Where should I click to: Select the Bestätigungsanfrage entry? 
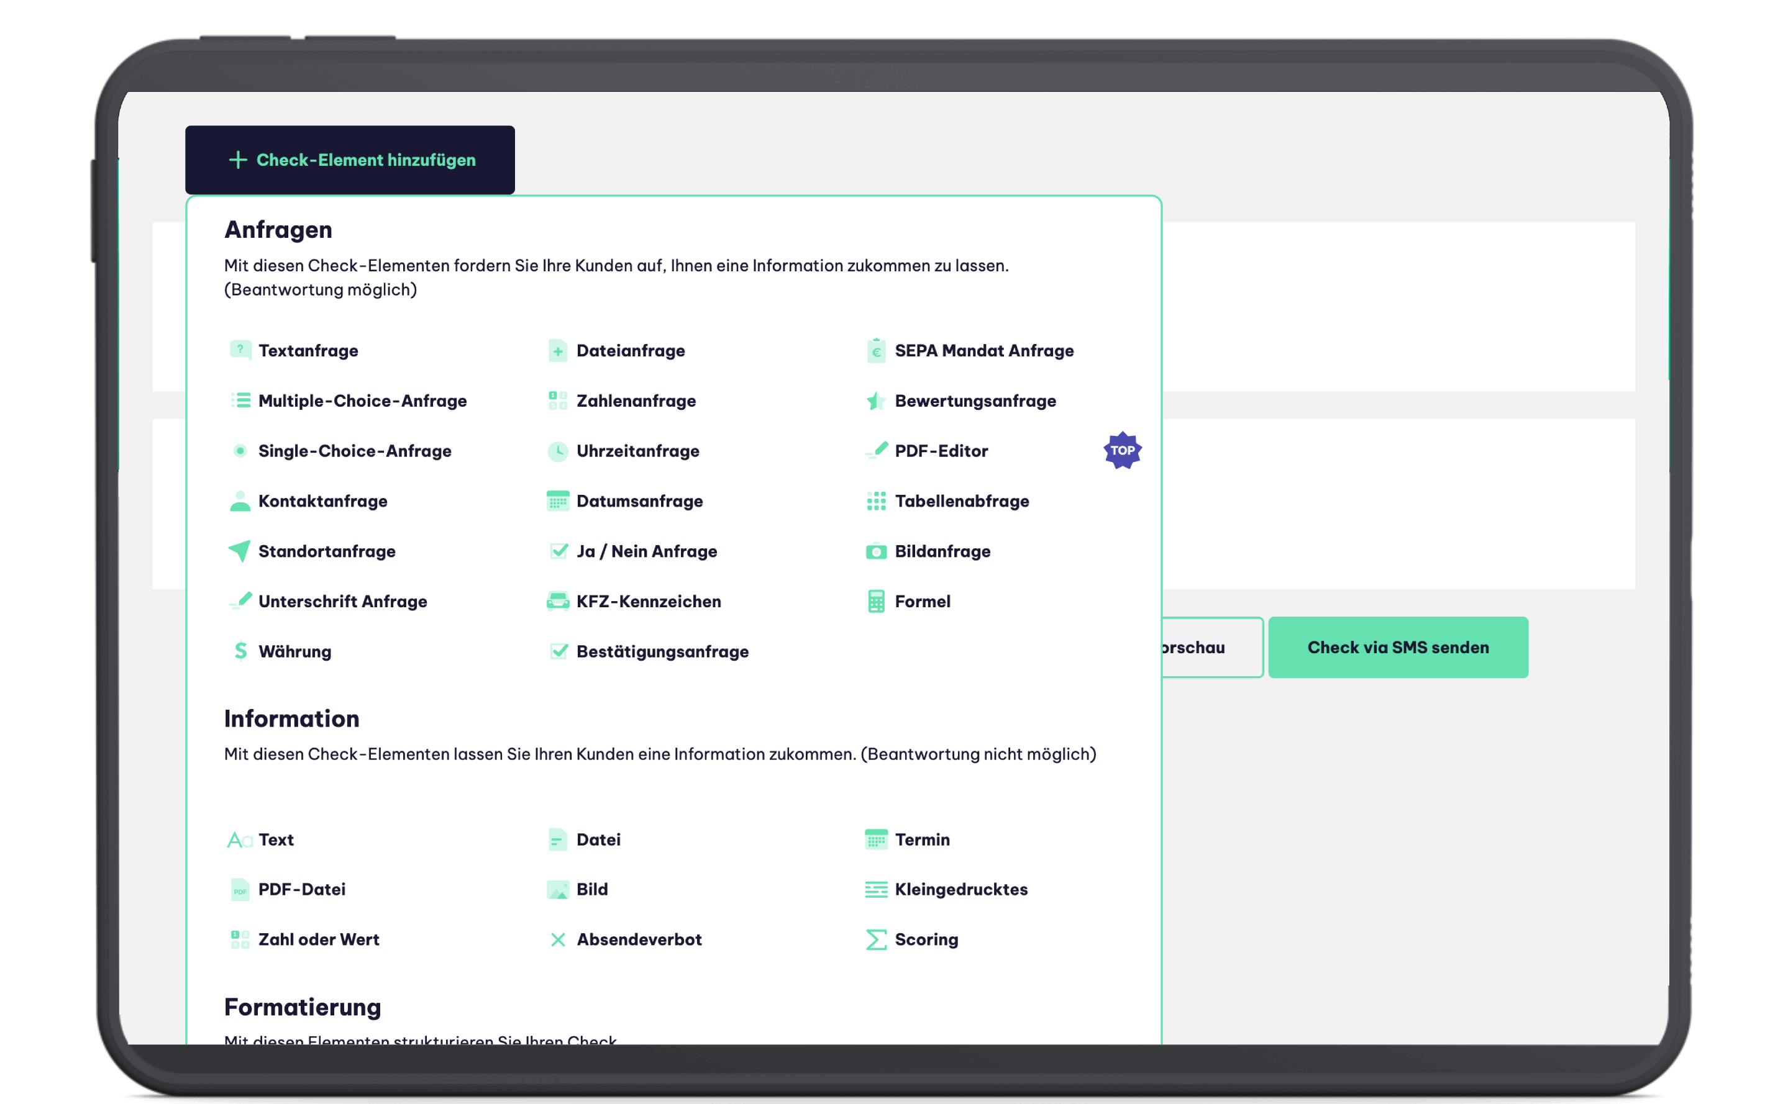pos(662,651)
